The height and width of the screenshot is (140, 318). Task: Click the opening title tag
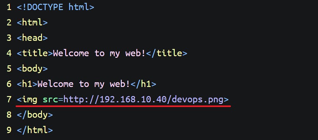tap(35, 53)
